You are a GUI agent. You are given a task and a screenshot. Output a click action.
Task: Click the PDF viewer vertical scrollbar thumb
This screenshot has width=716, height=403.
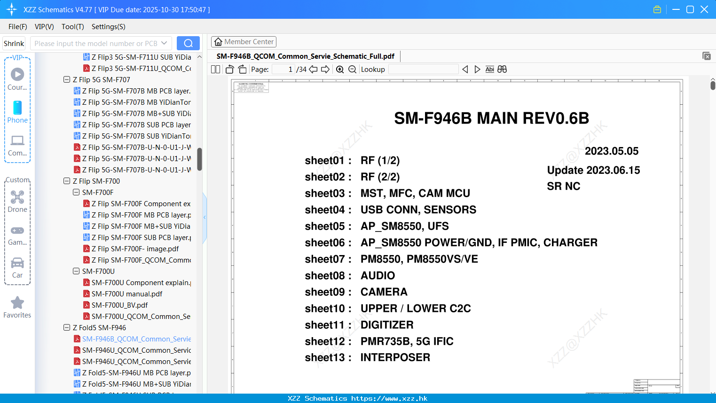click(x=713, y=85)
